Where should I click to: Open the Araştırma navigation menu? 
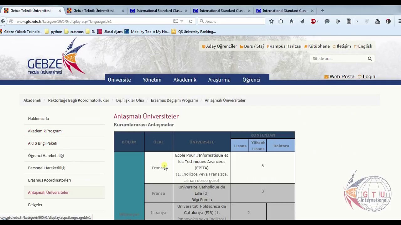pos(219,80)
